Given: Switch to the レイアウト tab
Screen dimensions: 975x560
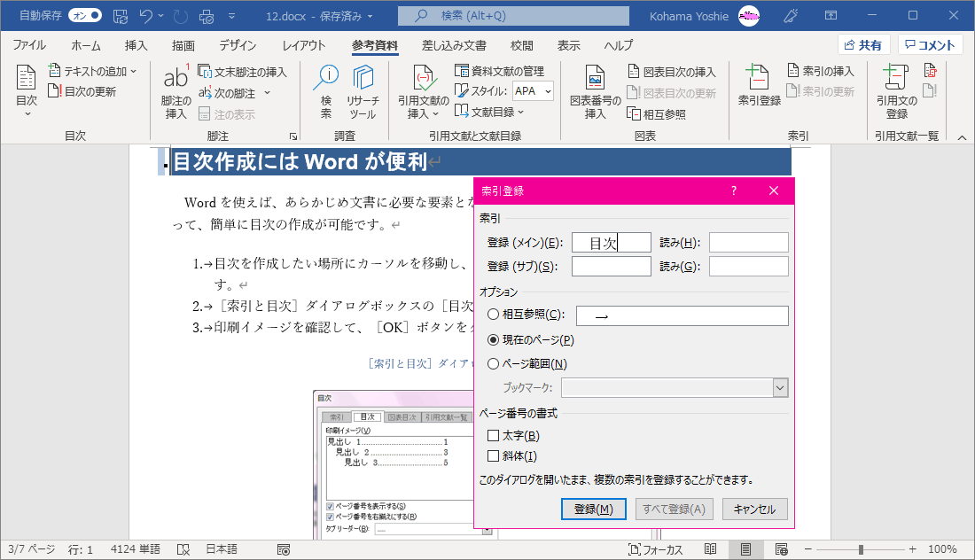Looking at the screenshot, I should point(303,45).
